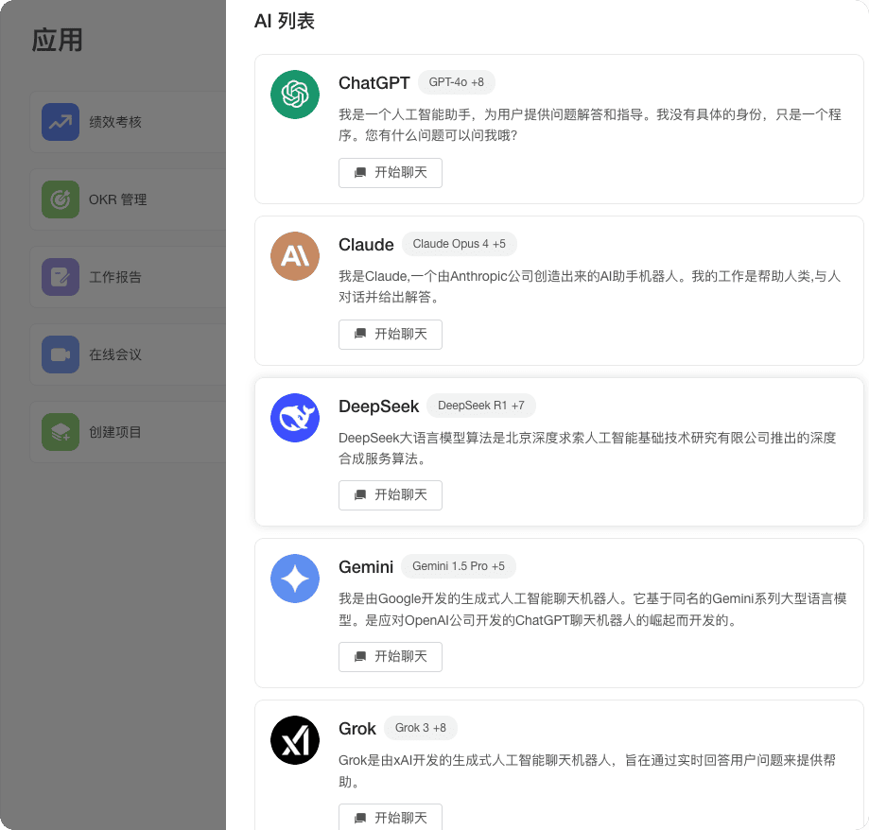
Task: Open the 绩效考核 chart icon
Action: point(61,122)
